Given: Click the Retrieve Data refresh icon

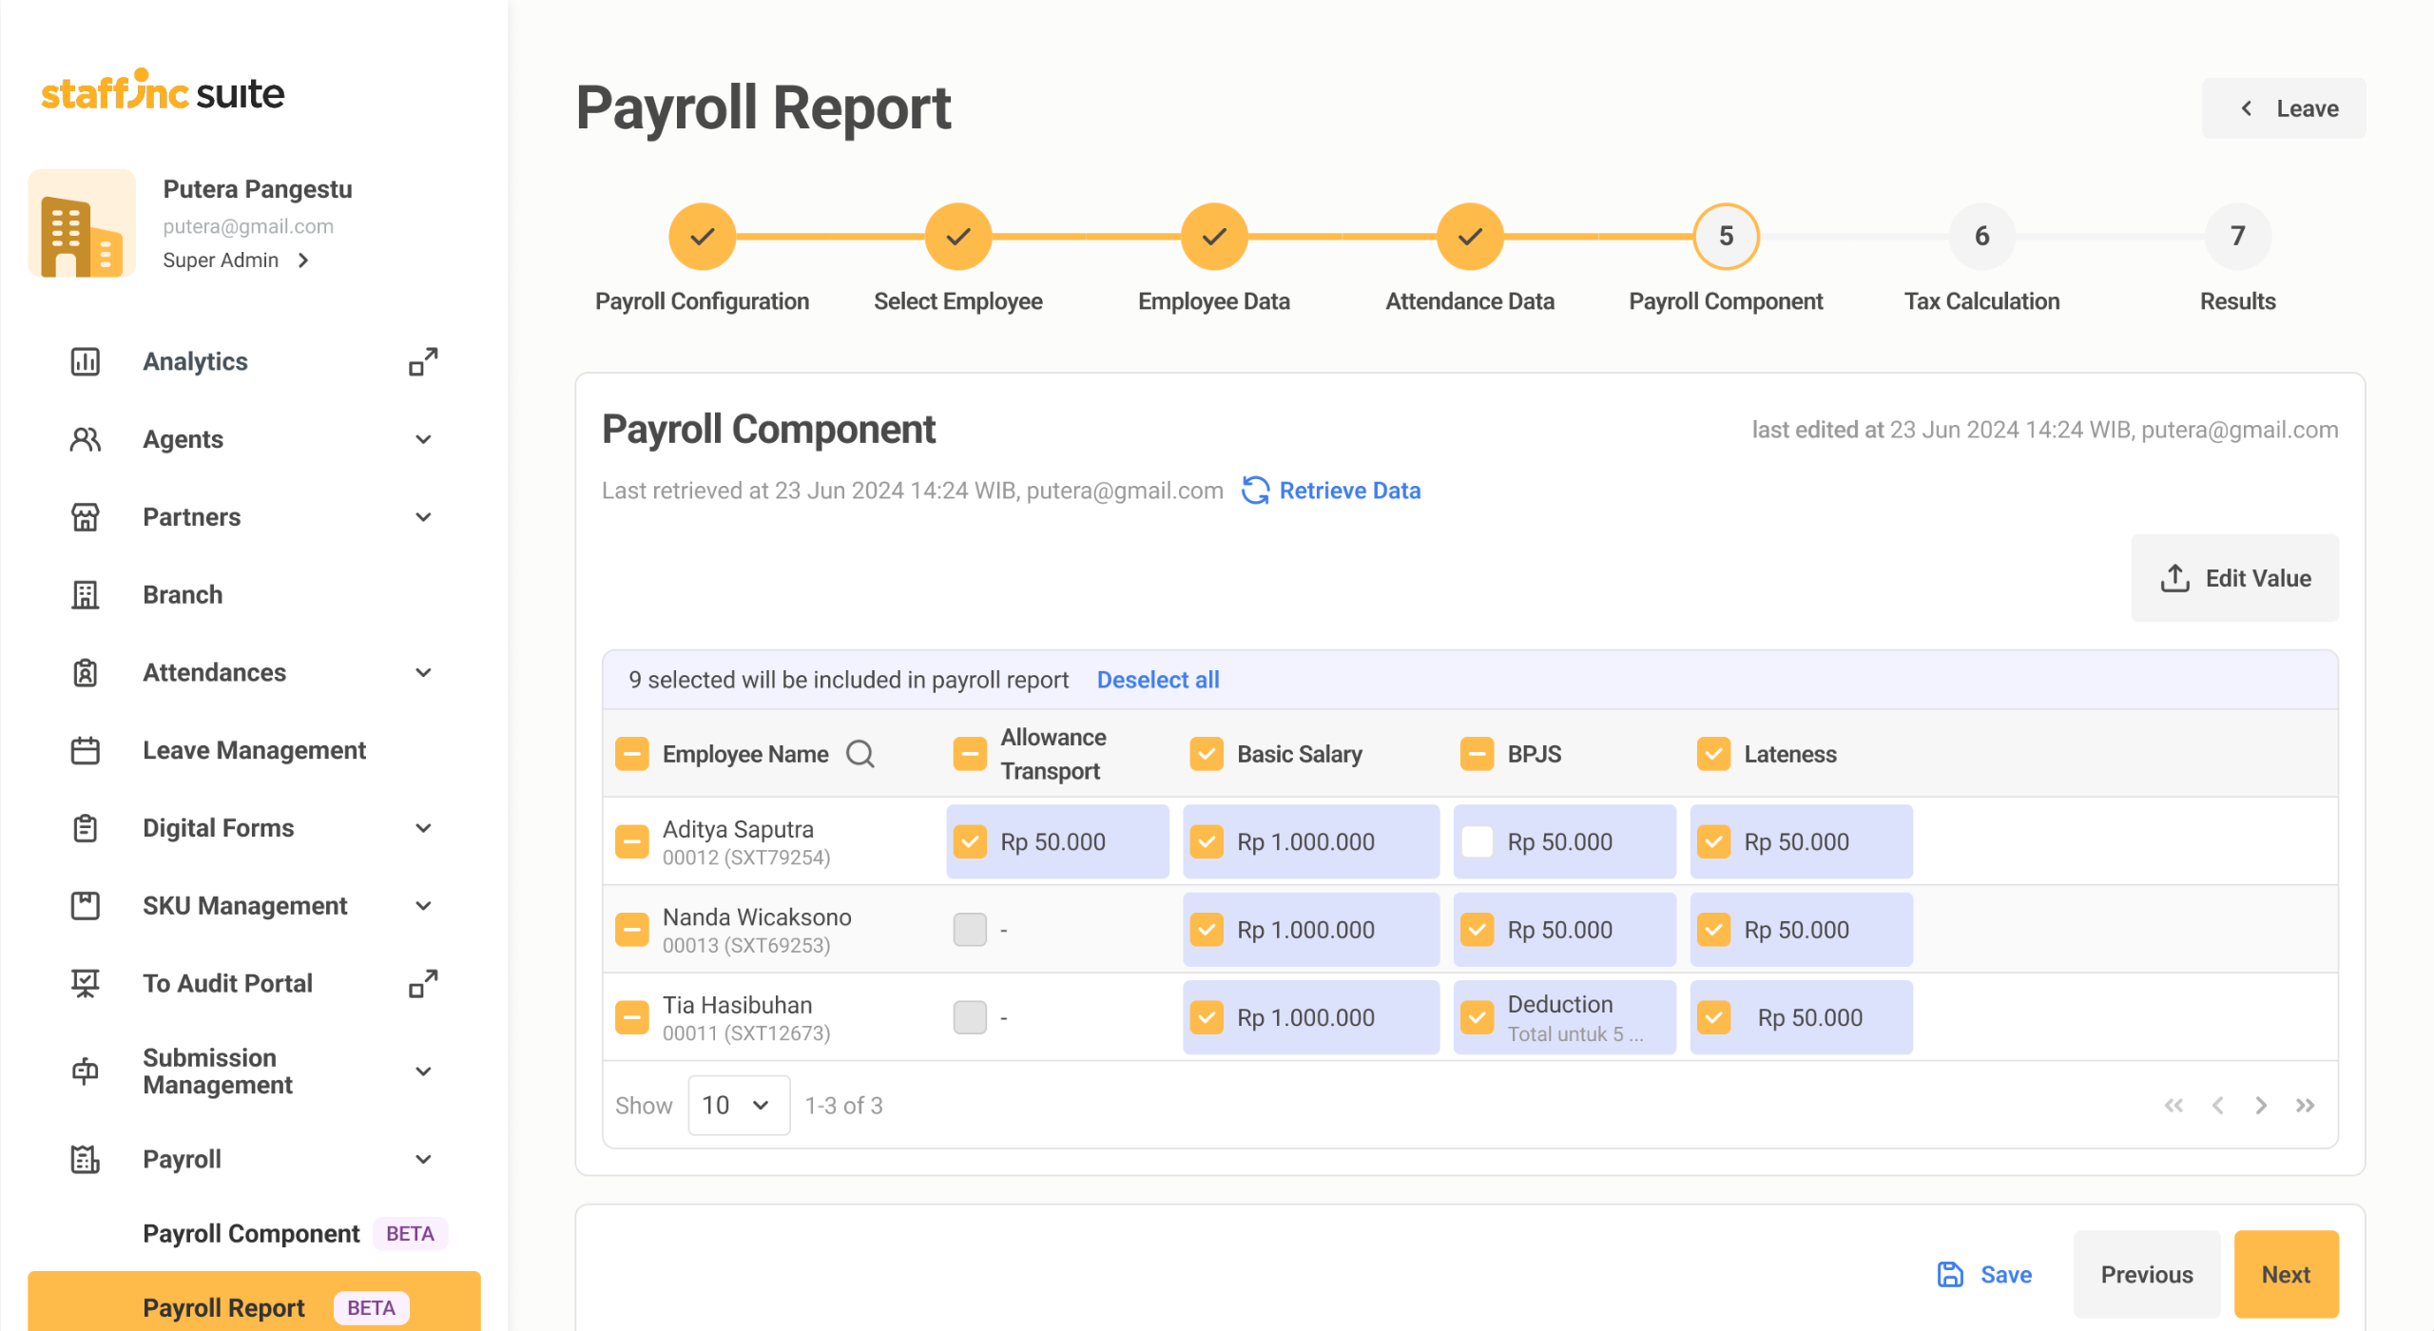Looking at the screenshot, I should tap(1255, 491).
